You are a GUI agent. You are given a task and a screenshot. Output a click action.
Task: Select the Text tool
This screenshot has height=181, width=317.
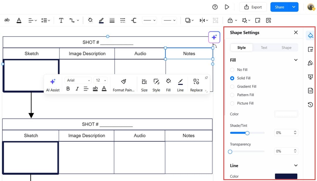61,21
